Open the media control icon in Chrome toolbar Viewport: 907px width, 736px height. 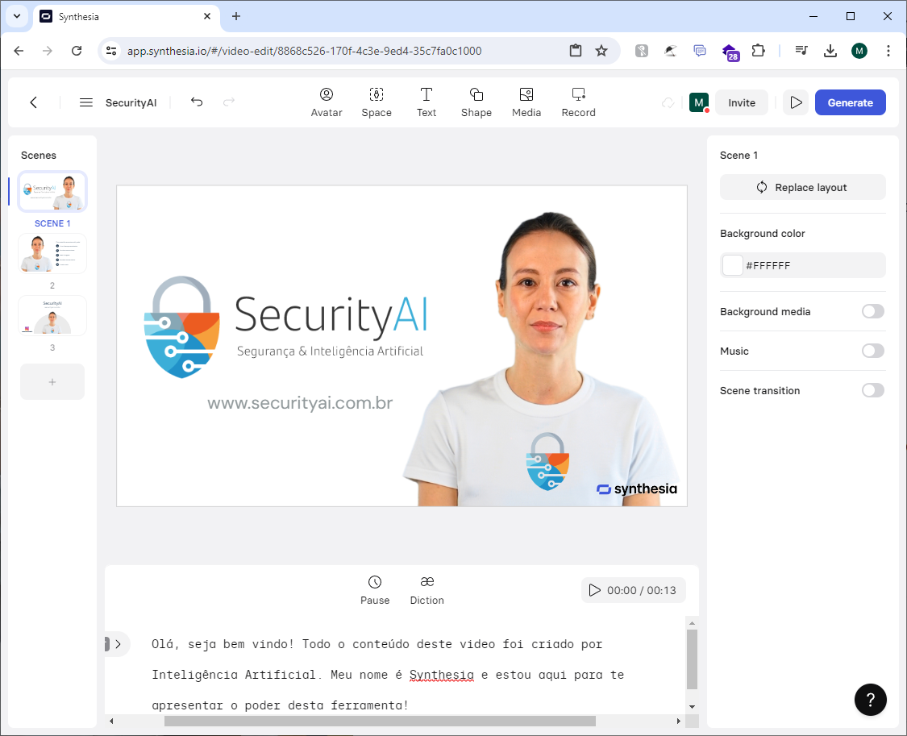[x=801, y=51]
